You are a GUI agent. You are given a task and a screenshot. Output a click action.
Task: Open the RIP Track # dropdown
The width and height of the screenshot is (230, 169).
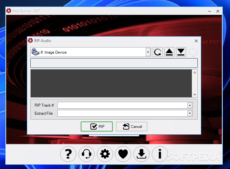190,105
